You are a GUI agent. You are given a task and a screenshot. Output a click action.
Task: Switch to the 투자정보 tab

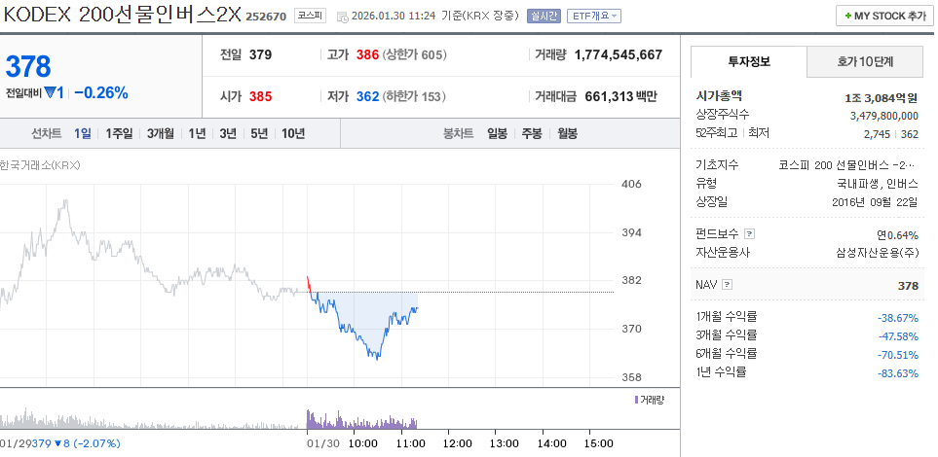748,62
